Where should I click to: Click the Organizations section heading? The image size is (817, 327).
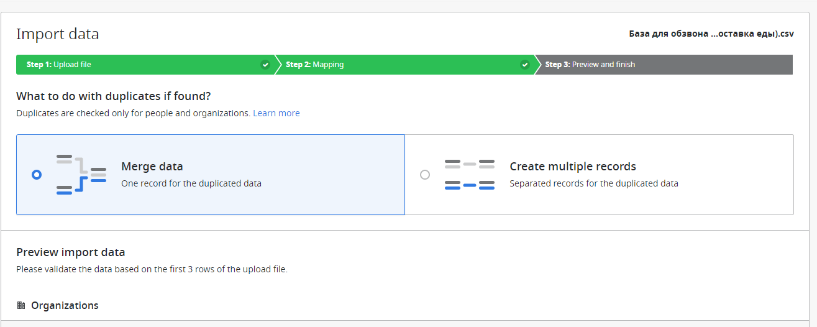point(65,305)
